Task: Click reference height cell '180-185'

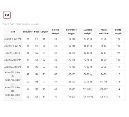Action: point(71,74)
